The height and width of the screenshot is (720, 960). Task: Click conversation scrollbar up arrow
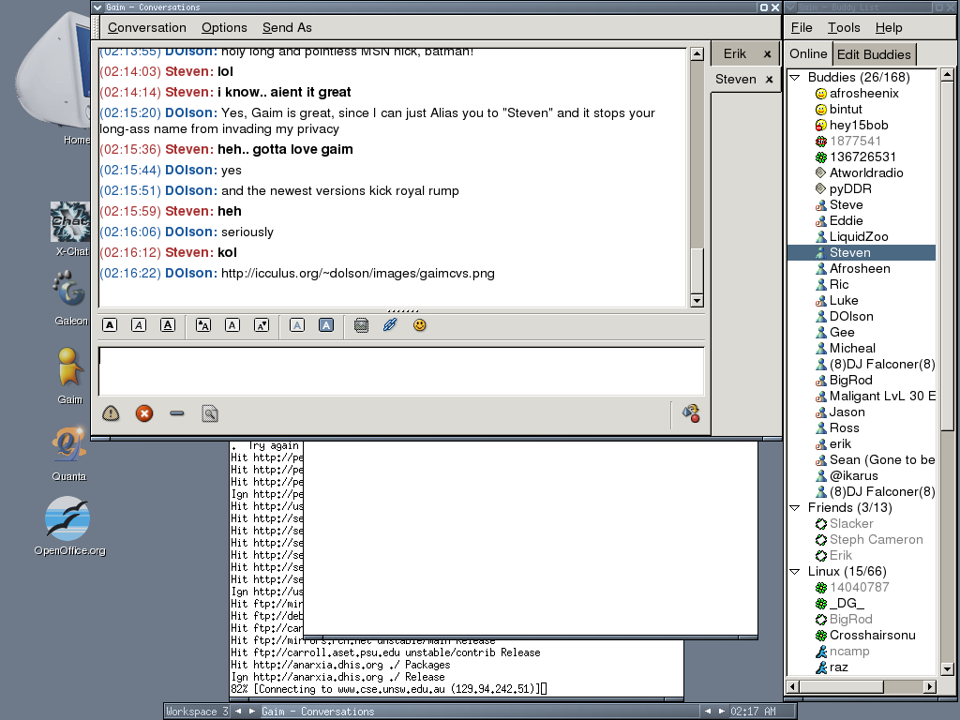[x=697, y=53]
